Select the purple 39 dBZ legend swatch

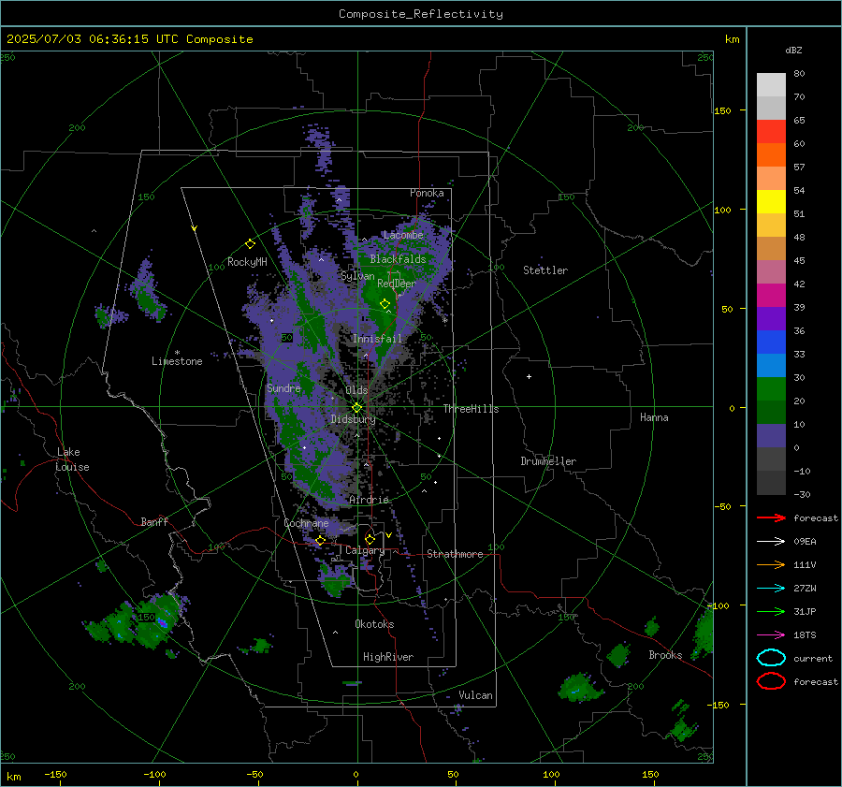[x=771, y=318]
